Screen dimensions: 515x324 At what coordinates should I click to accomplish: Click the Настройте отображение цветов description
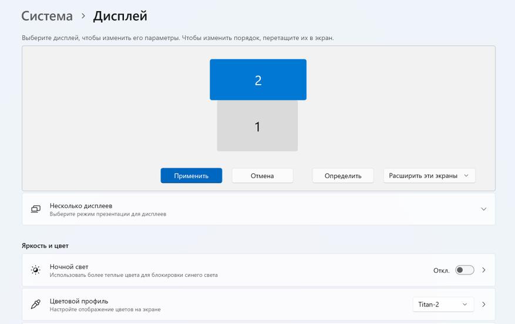point(105,309)
